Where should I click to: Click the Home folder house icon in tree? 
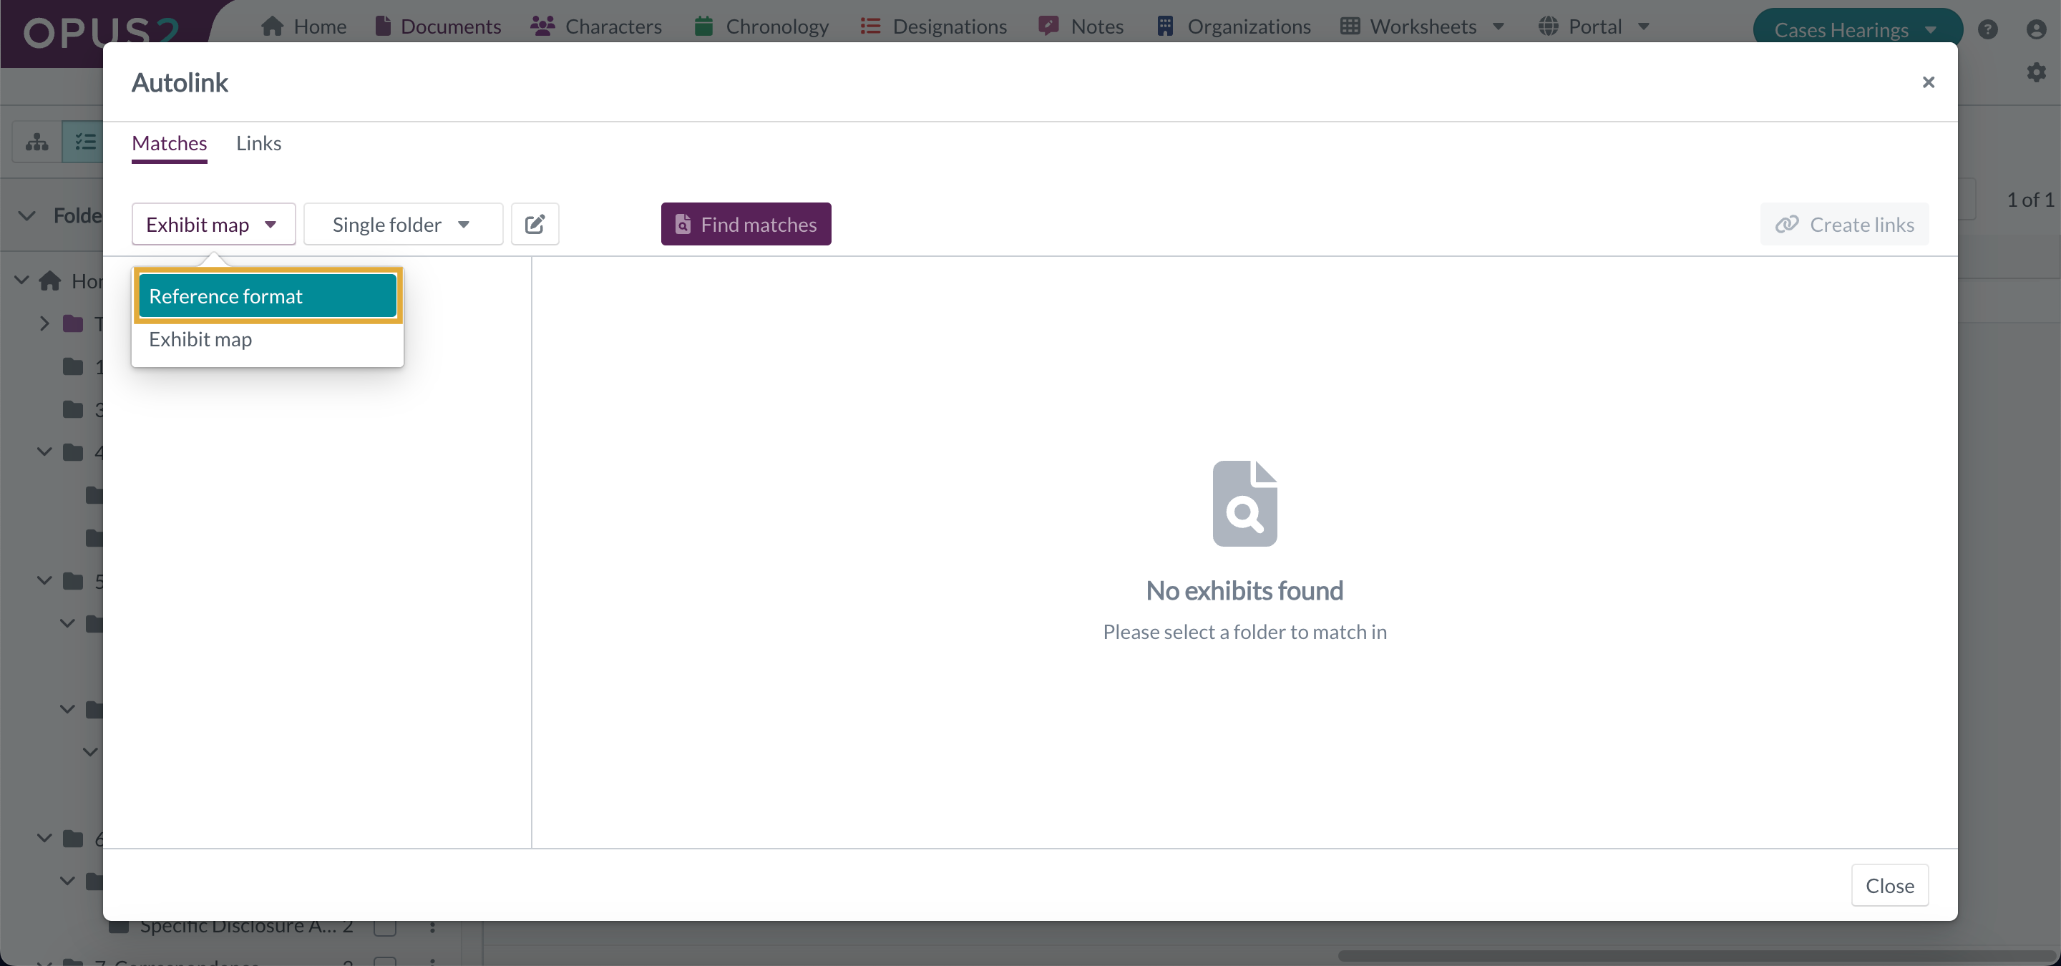click(x=50, y=280)
